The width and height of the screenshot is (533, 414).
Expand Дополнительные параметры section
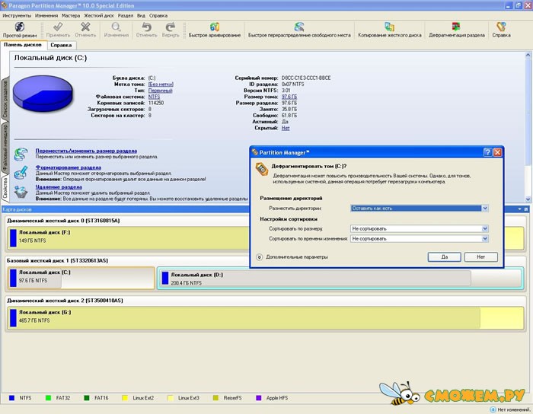(x=260, y=257)
